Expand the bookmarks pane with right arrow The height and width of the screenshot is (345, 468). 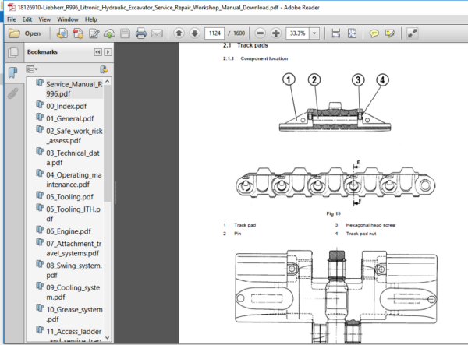click(108, 52)
